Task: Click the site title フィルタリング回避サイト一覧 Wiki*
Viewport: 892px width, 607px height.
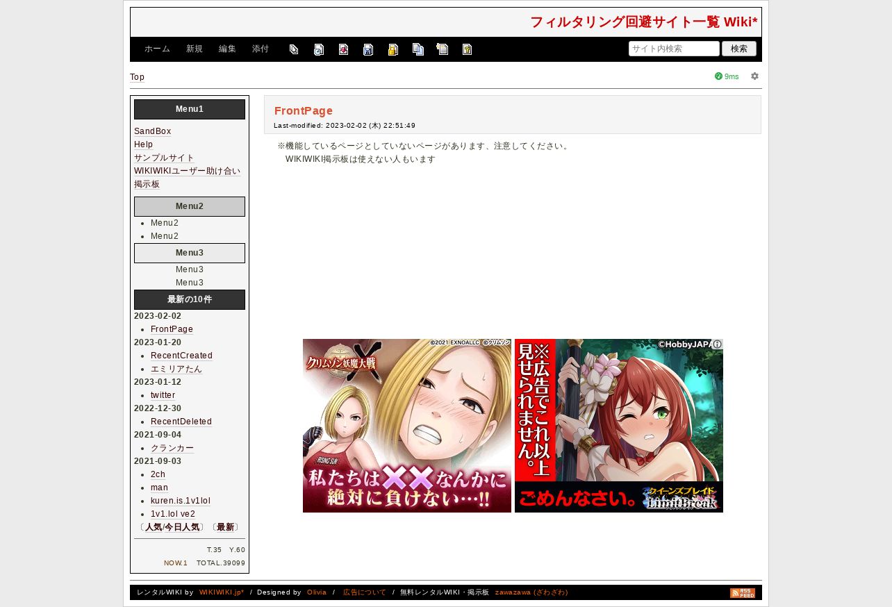Action: 643,22
